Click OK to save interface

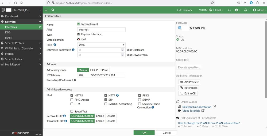click(x=144, y=133)
